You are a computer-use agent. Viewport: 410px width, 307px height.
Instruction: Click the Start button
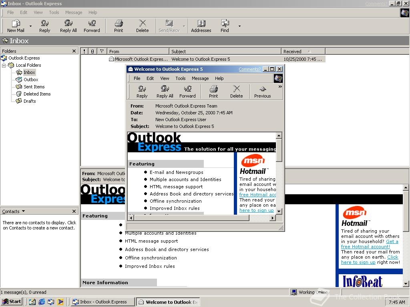tap(12, 301)
